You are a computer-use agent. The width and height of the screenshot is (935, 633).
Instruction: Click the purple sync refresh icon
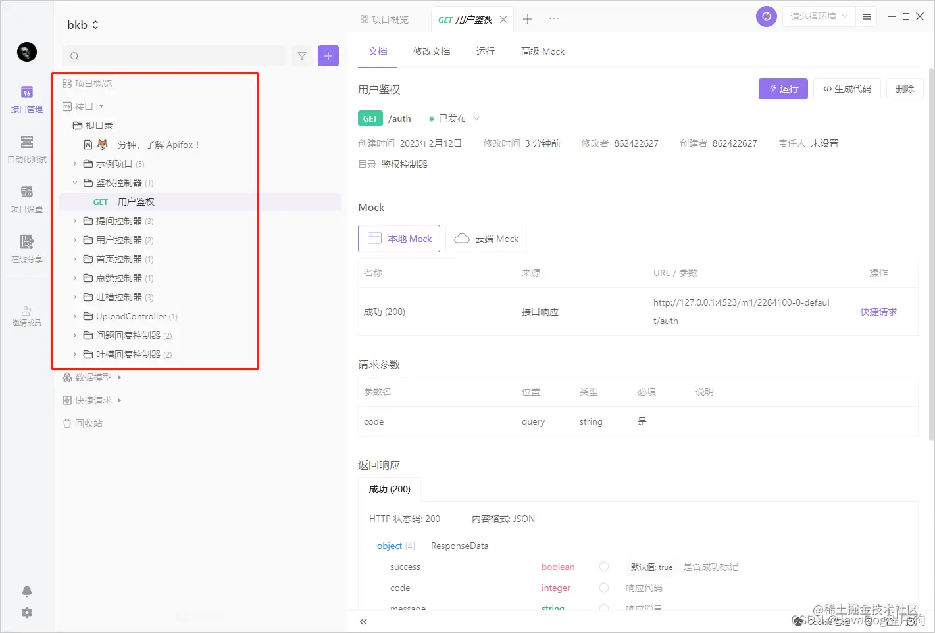pyautogui.click(x=766, y=16)
